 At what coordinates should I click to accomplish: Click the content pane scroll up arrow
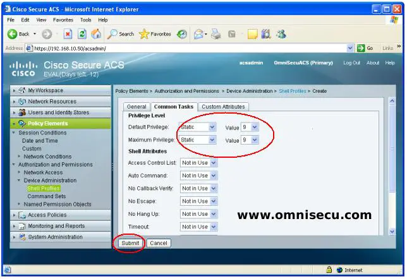tap(392, 101)
